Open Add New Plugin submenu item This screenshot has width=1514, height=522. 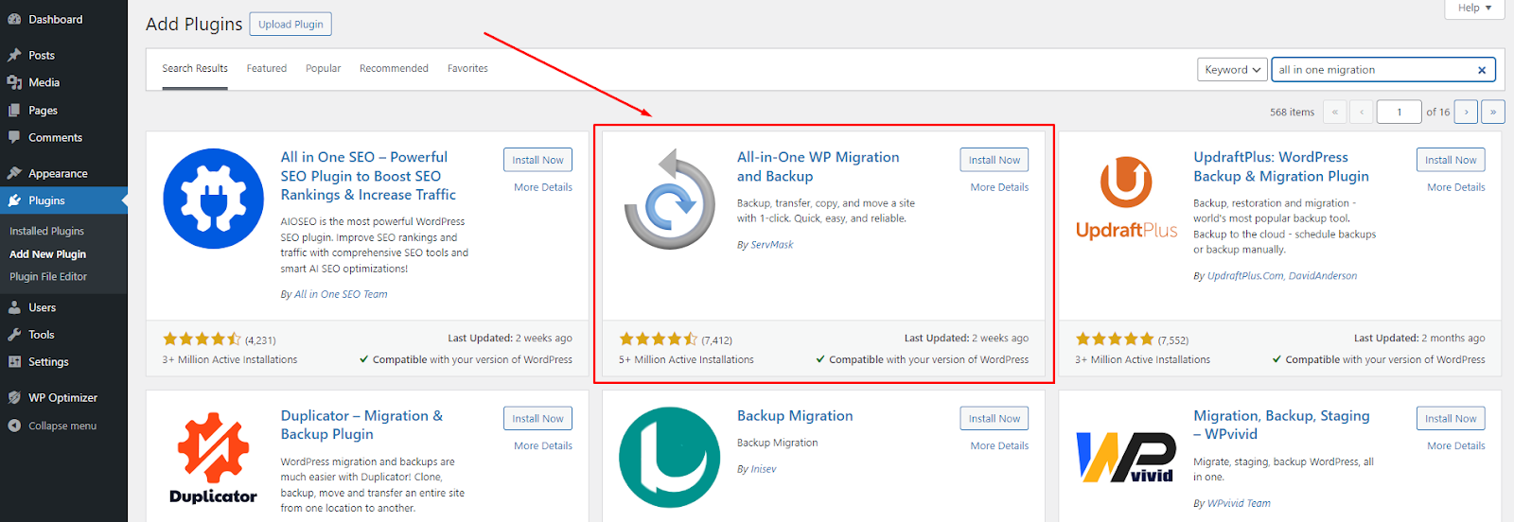[x=48, y=253]
